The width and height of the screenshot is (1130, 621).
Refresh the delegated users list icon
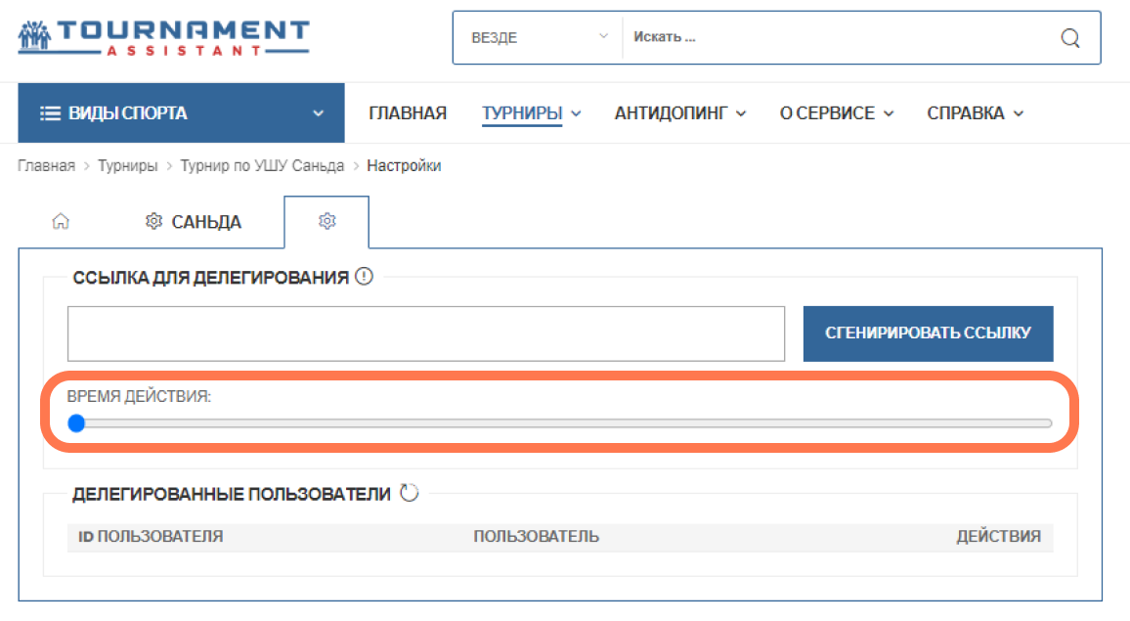pos(410,493)
